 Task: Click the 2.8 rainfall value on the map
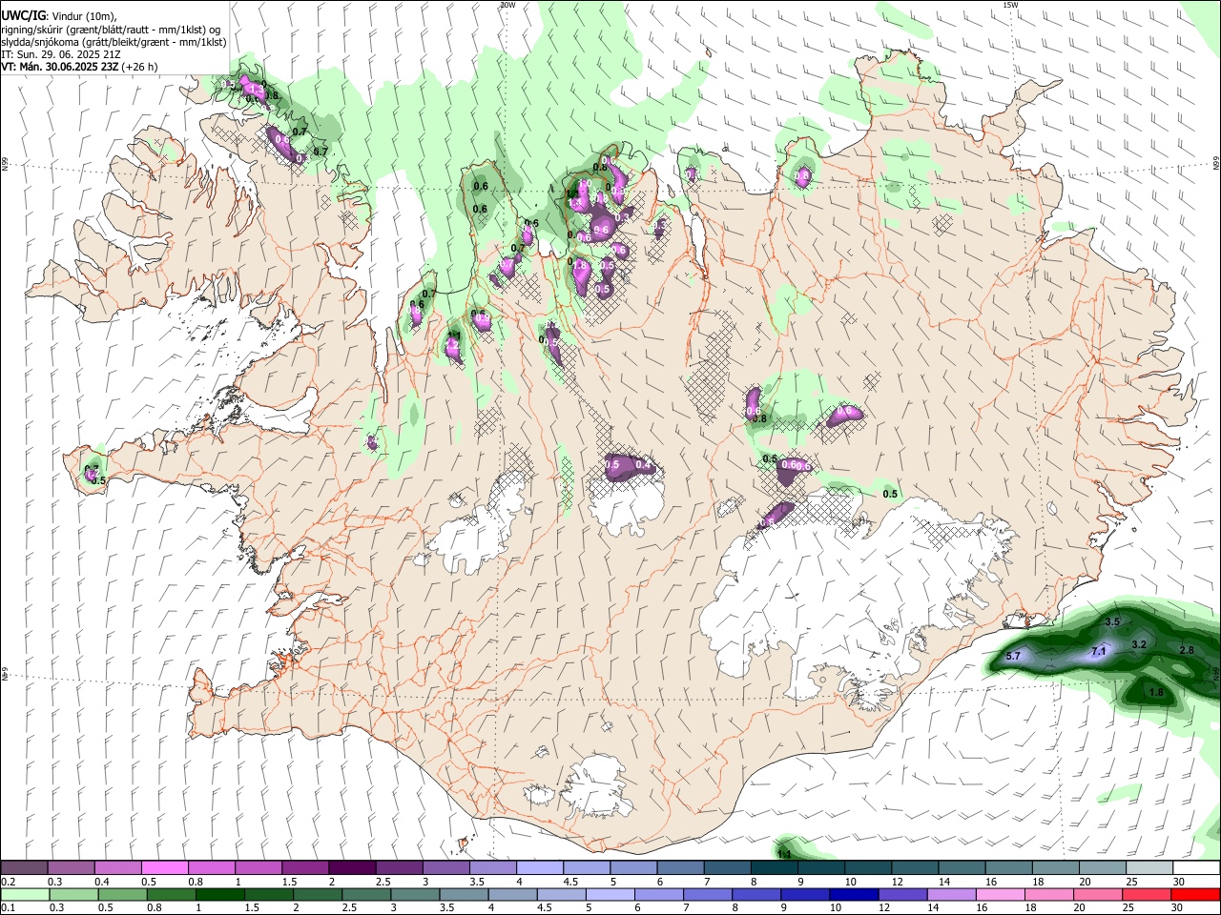click(x=1187, y=650)
